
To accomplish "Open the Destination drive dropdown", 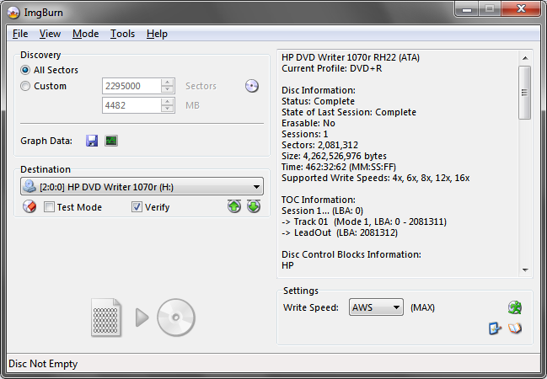I will [142, 186].
